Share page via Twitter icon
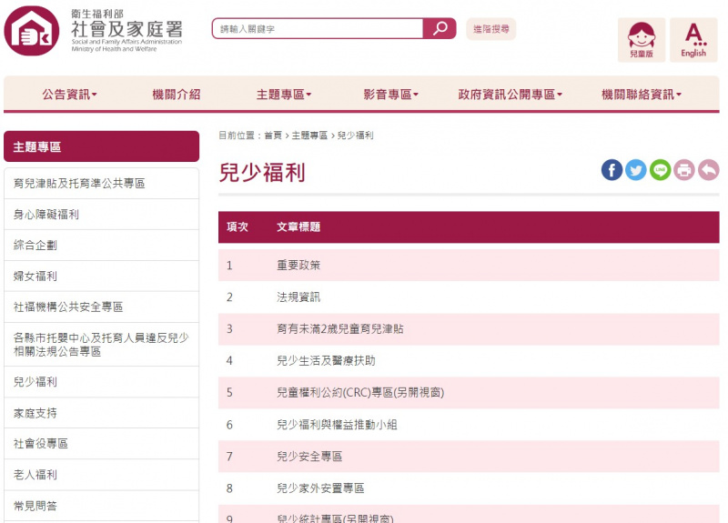Image resolution: width=728 pixels, height=523 pixels. coord(636,170)
